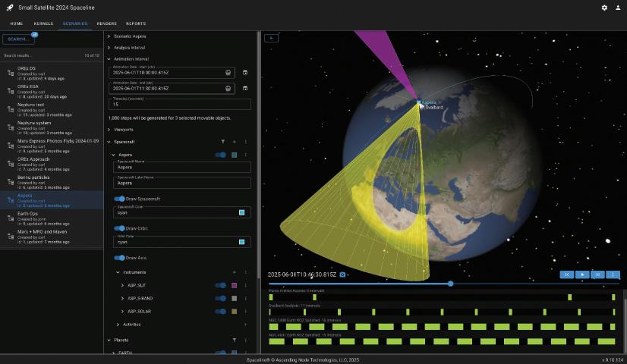Open the Neptune system scenario

click(x=52, y=127)
